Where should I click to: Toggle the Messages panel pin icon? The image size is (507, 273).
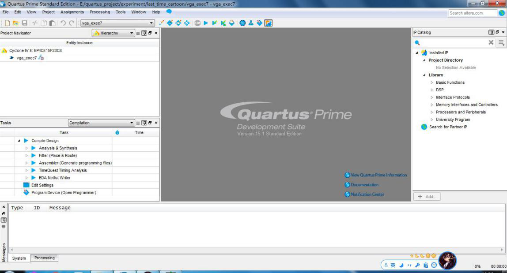pyautogui.click(x=4, y=220)
